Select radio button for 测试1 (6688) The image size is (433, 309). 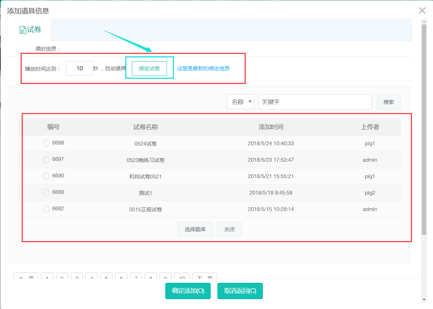click(46, 192)
